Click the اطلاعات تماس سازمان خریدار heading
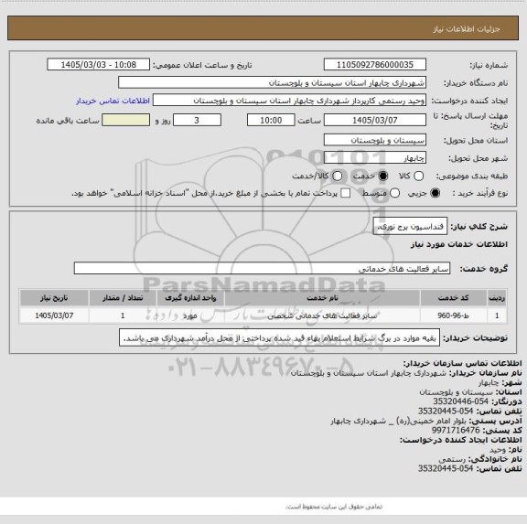This screenshot has width=527, height=524. click(x=462, y=363)
